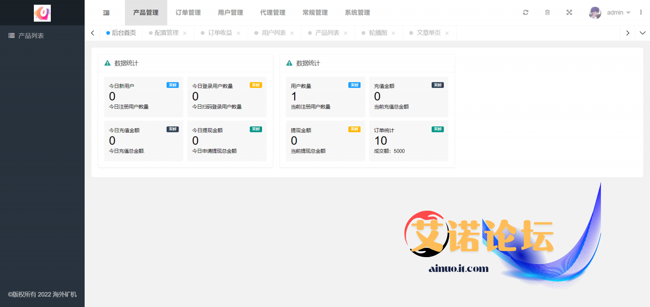Click the list icon beside 产品列表 in sidebar
Viewport: 650px width, 307px height.
12,36
